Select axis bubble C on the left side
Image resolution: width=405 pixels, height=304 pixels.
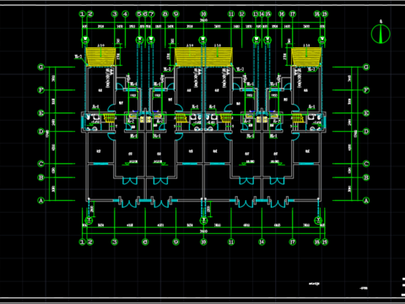pyautogui.click(x=41, y=164)
